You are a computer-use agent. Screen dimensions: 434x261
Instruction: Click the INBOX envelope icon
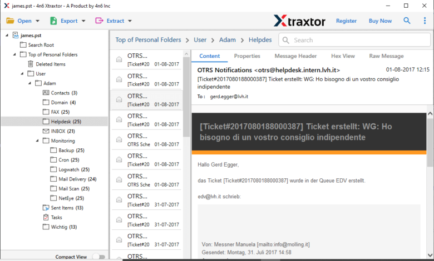tap(46, 131)
